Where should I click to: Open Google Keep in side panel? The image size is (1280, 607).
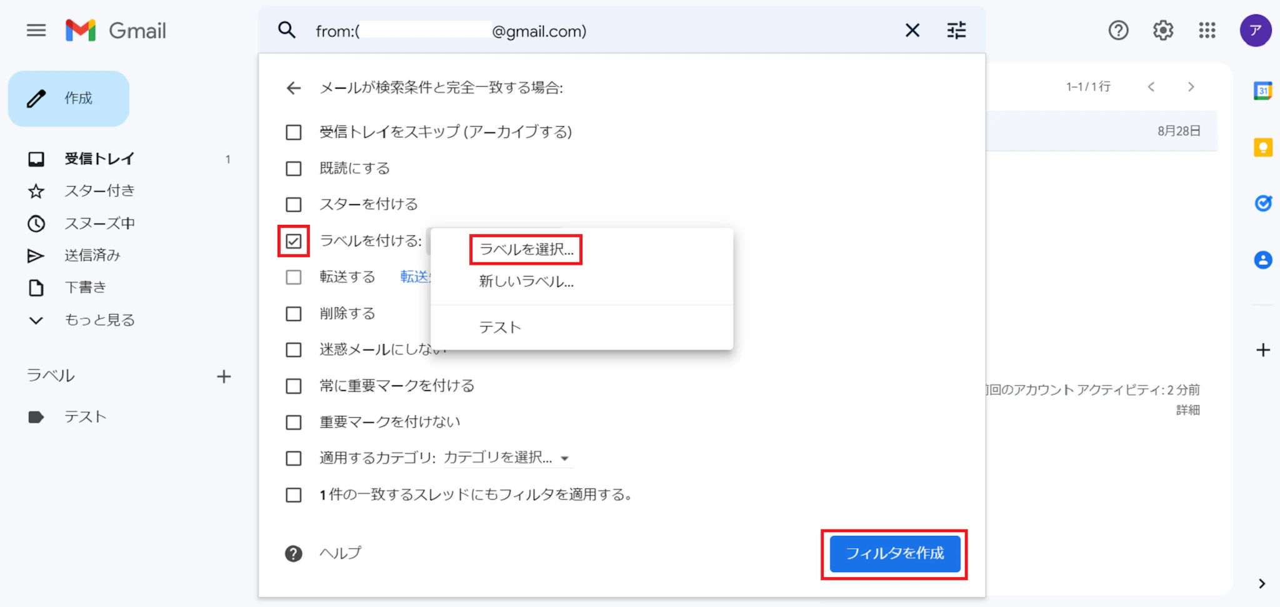click(1262, 148)
